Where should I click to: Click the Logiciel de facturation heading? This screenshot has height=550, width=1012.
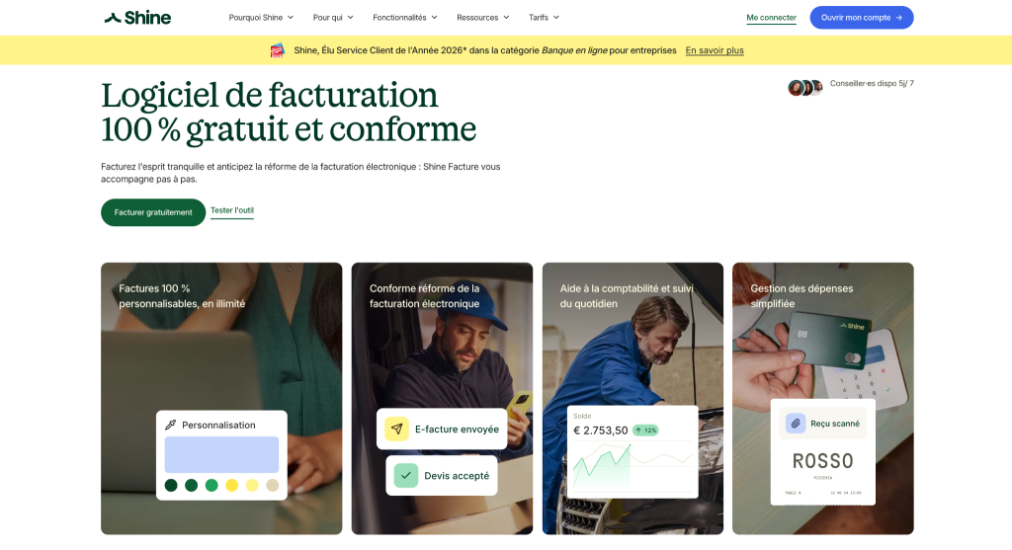point(289,113)
